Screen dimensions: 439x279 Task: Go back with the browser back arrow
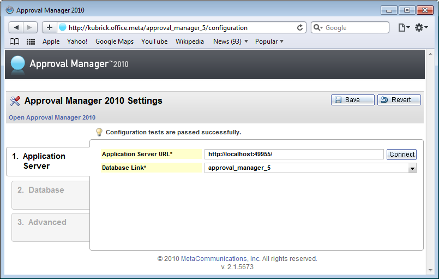[16, 27]
